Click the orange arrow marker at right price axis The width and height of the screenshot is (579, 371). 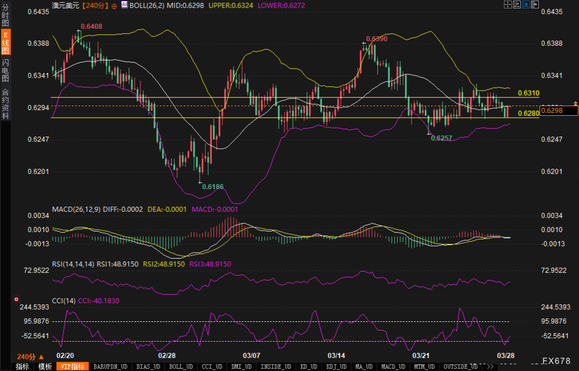(x=575, y=103)
